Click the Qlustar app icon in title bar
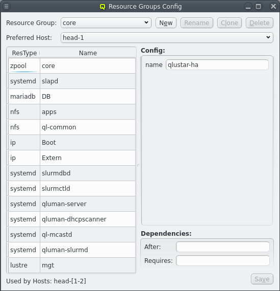This screenshot has width=280, height=291. pos(103,7)
